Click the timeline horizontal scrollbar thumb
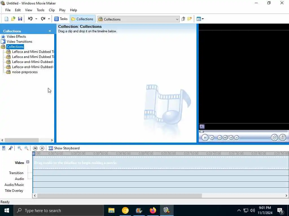Image resolution: width=289 pixels, height=216 pixels. 119,196
